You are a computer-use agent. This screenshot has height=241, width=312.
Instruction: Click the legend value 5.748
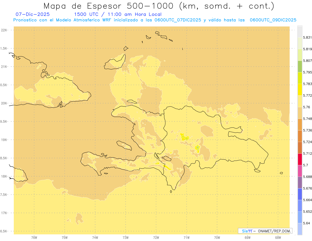308,119
